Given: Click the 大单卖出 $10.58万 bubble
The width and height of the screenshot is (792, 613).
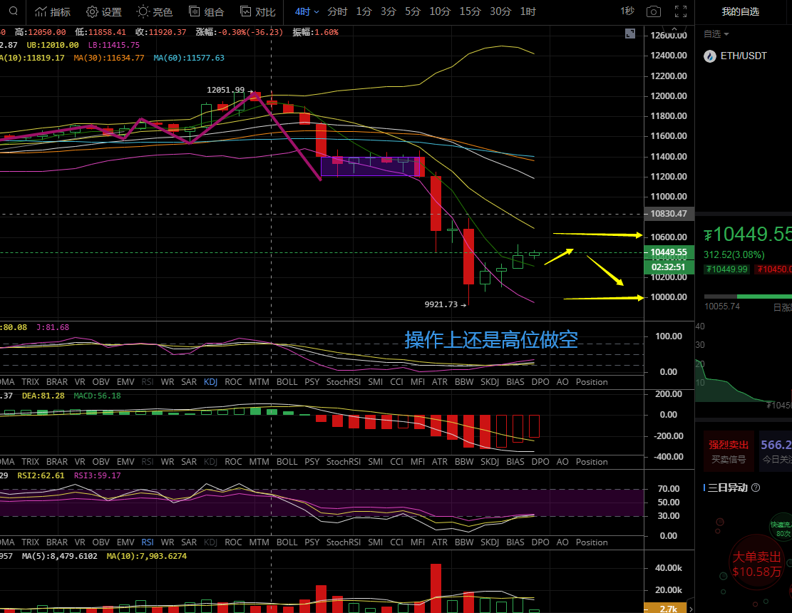Looking at the screenshot, I should (756, 565).
